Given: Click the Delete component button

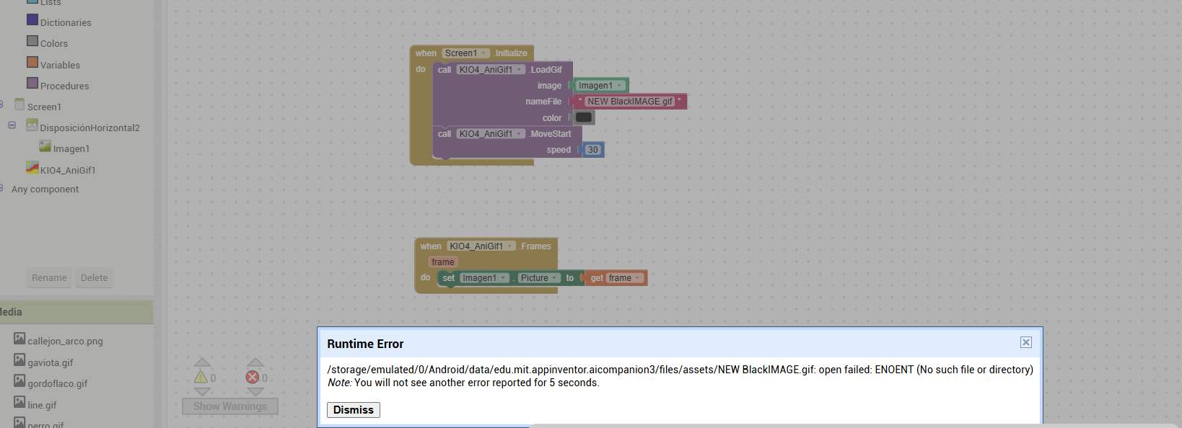Looking at the screenshot, I should [94, 277].
